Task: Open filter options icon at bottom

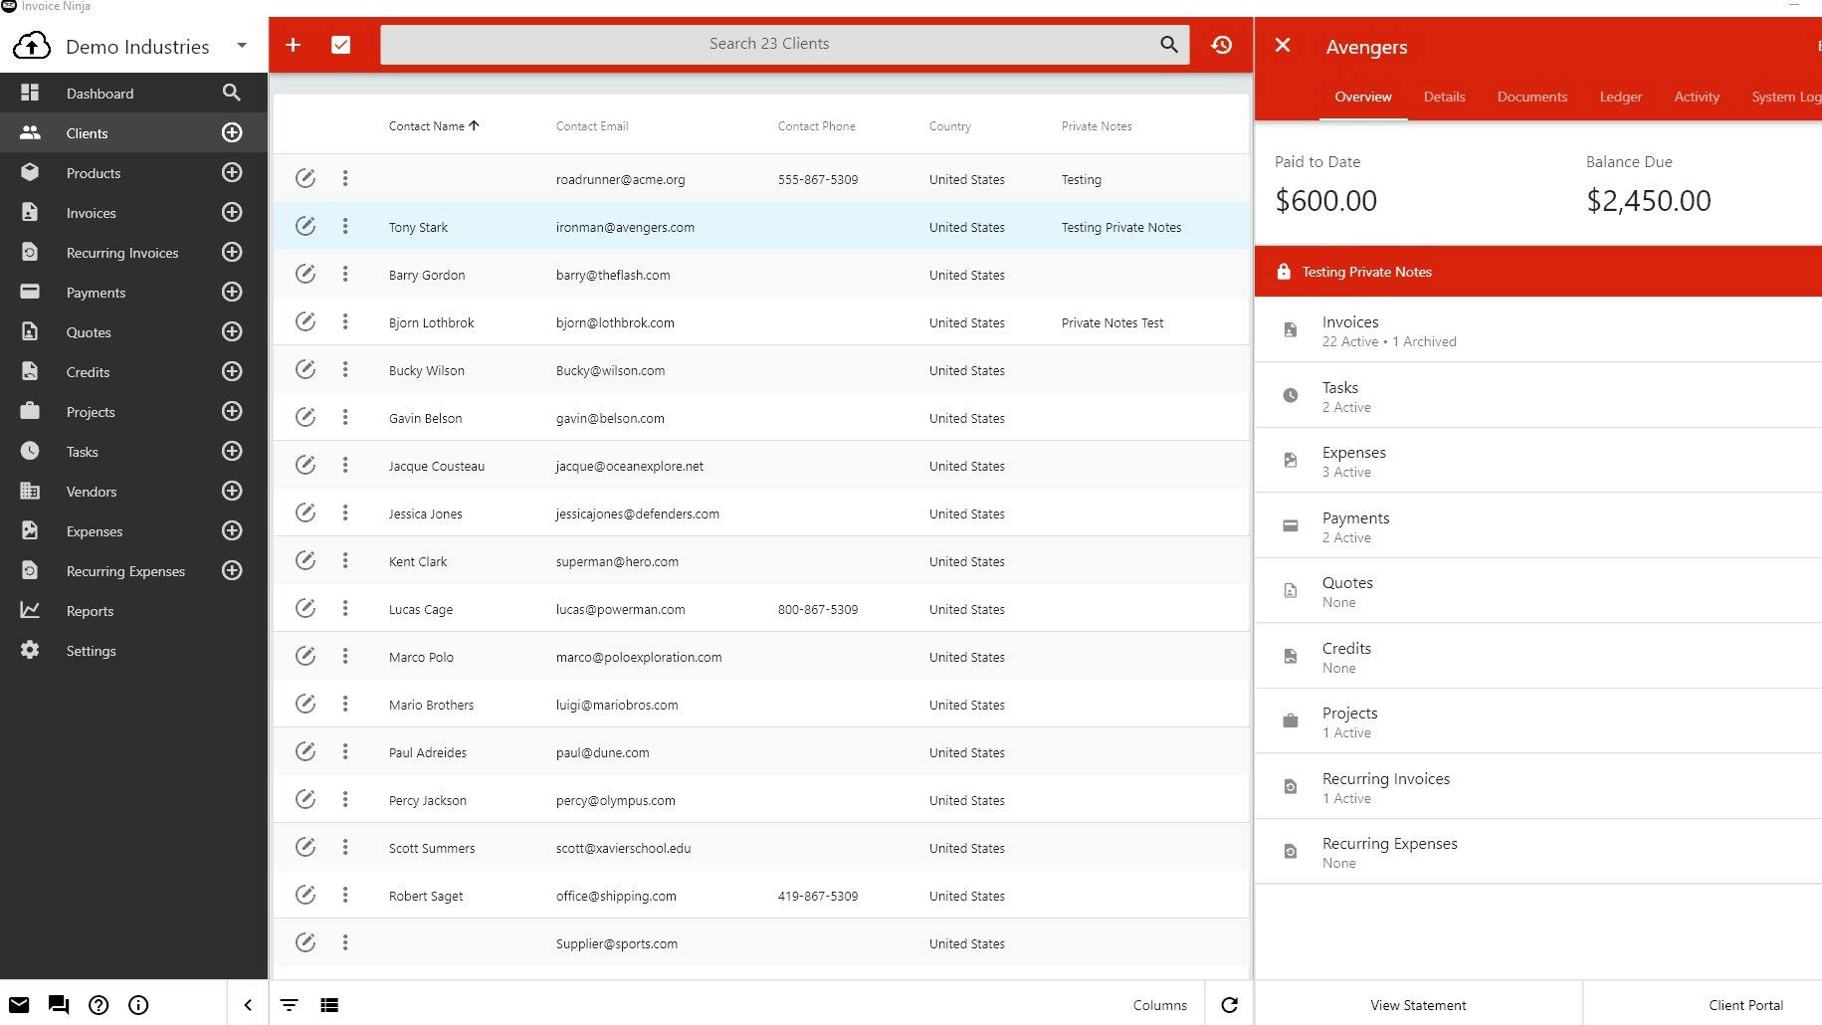Action: pyautogui.click(x=289, y=1005)
